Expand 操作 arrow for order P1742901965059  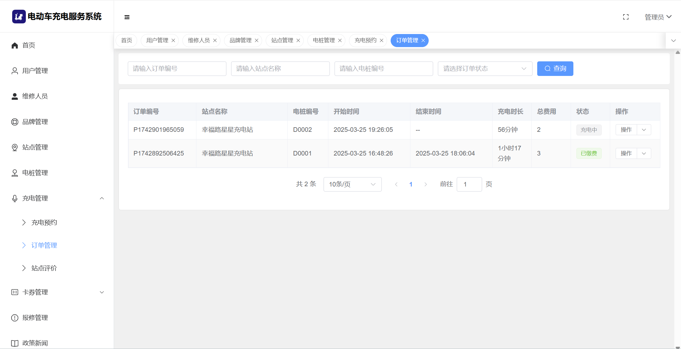(644, 130)
